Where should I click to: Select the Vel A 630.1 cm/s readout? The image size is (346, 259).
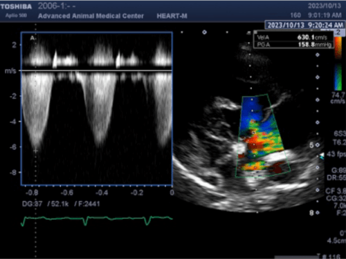[x=293, y=37]
